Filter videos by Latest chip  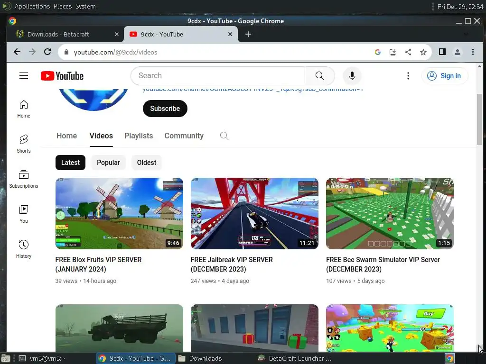70,163
